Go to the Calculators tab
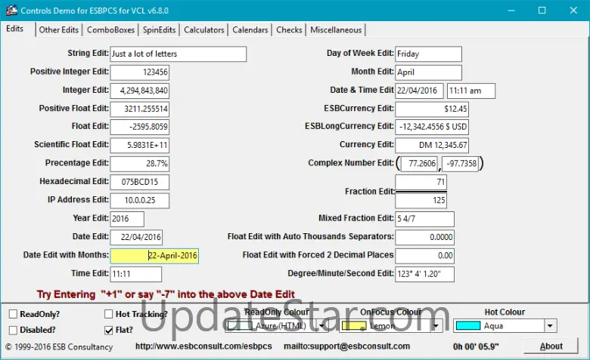The width and height of the screenshot is (590, 360). click(x=204, y=30)
